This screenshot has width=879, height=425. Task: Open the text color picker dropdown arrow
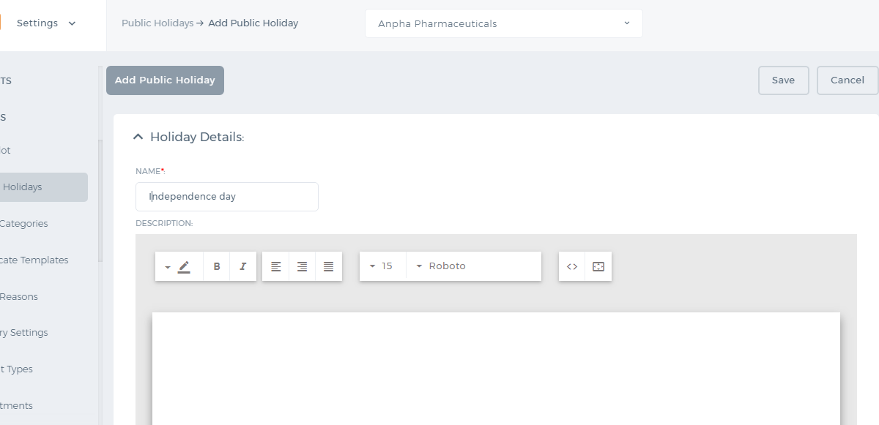[168, 267]
